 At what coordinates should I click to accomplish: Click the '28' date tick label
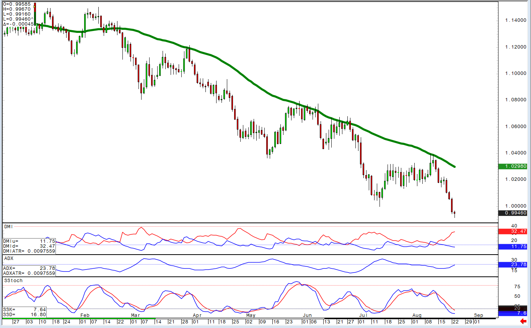click(185, 322)
